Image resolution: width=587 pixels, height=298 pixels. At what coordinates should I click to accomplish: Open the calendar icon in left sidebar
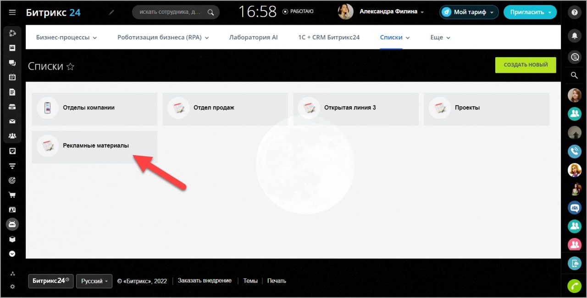[x=12, y=77]
